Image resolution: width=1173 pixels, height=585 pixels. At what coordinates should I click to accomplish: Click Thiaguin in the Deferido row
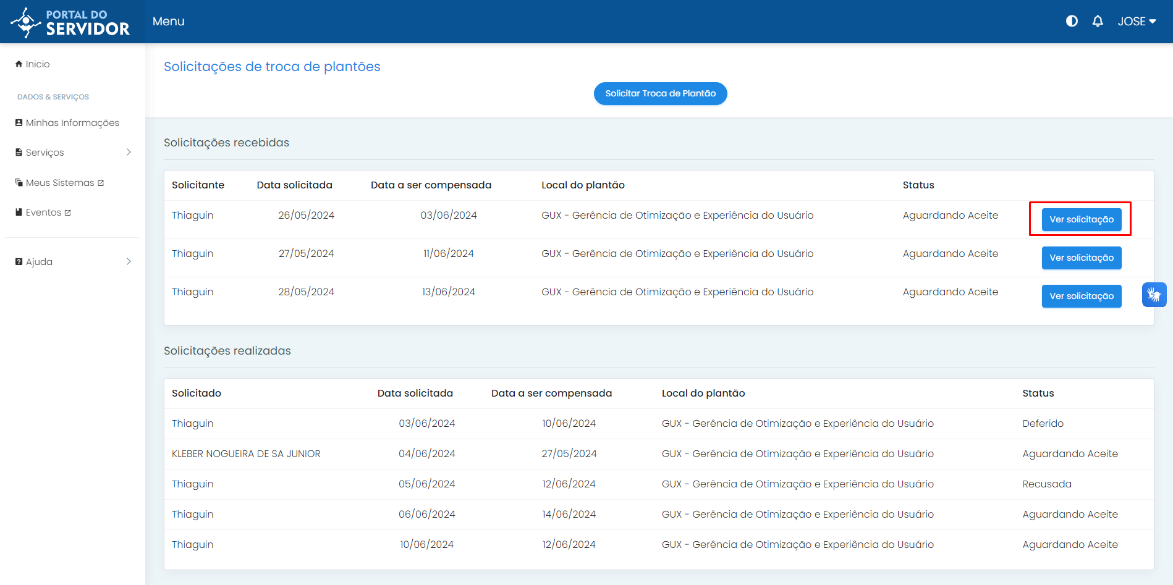coord(193,423)
